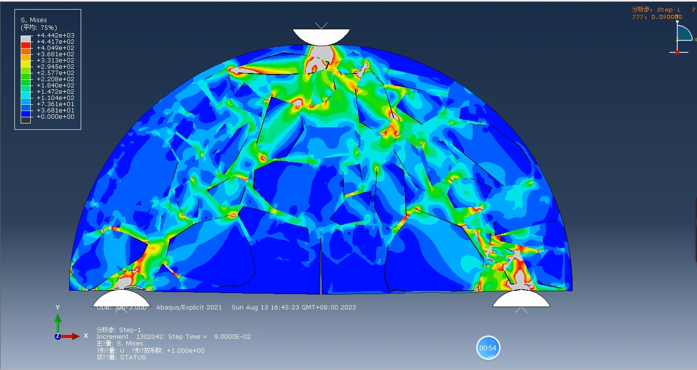The width and height of the screenshot is (697, 370).
Task: Click the red swatch in the Mises legend
Action: coord(25,45)
